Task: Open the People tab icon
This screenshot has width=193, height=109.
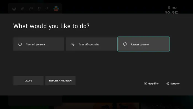Action: [23, 9]
